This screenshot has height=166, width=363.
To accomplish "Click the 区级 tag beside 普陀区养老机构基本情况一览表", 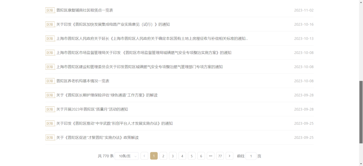I will (50, 81).
